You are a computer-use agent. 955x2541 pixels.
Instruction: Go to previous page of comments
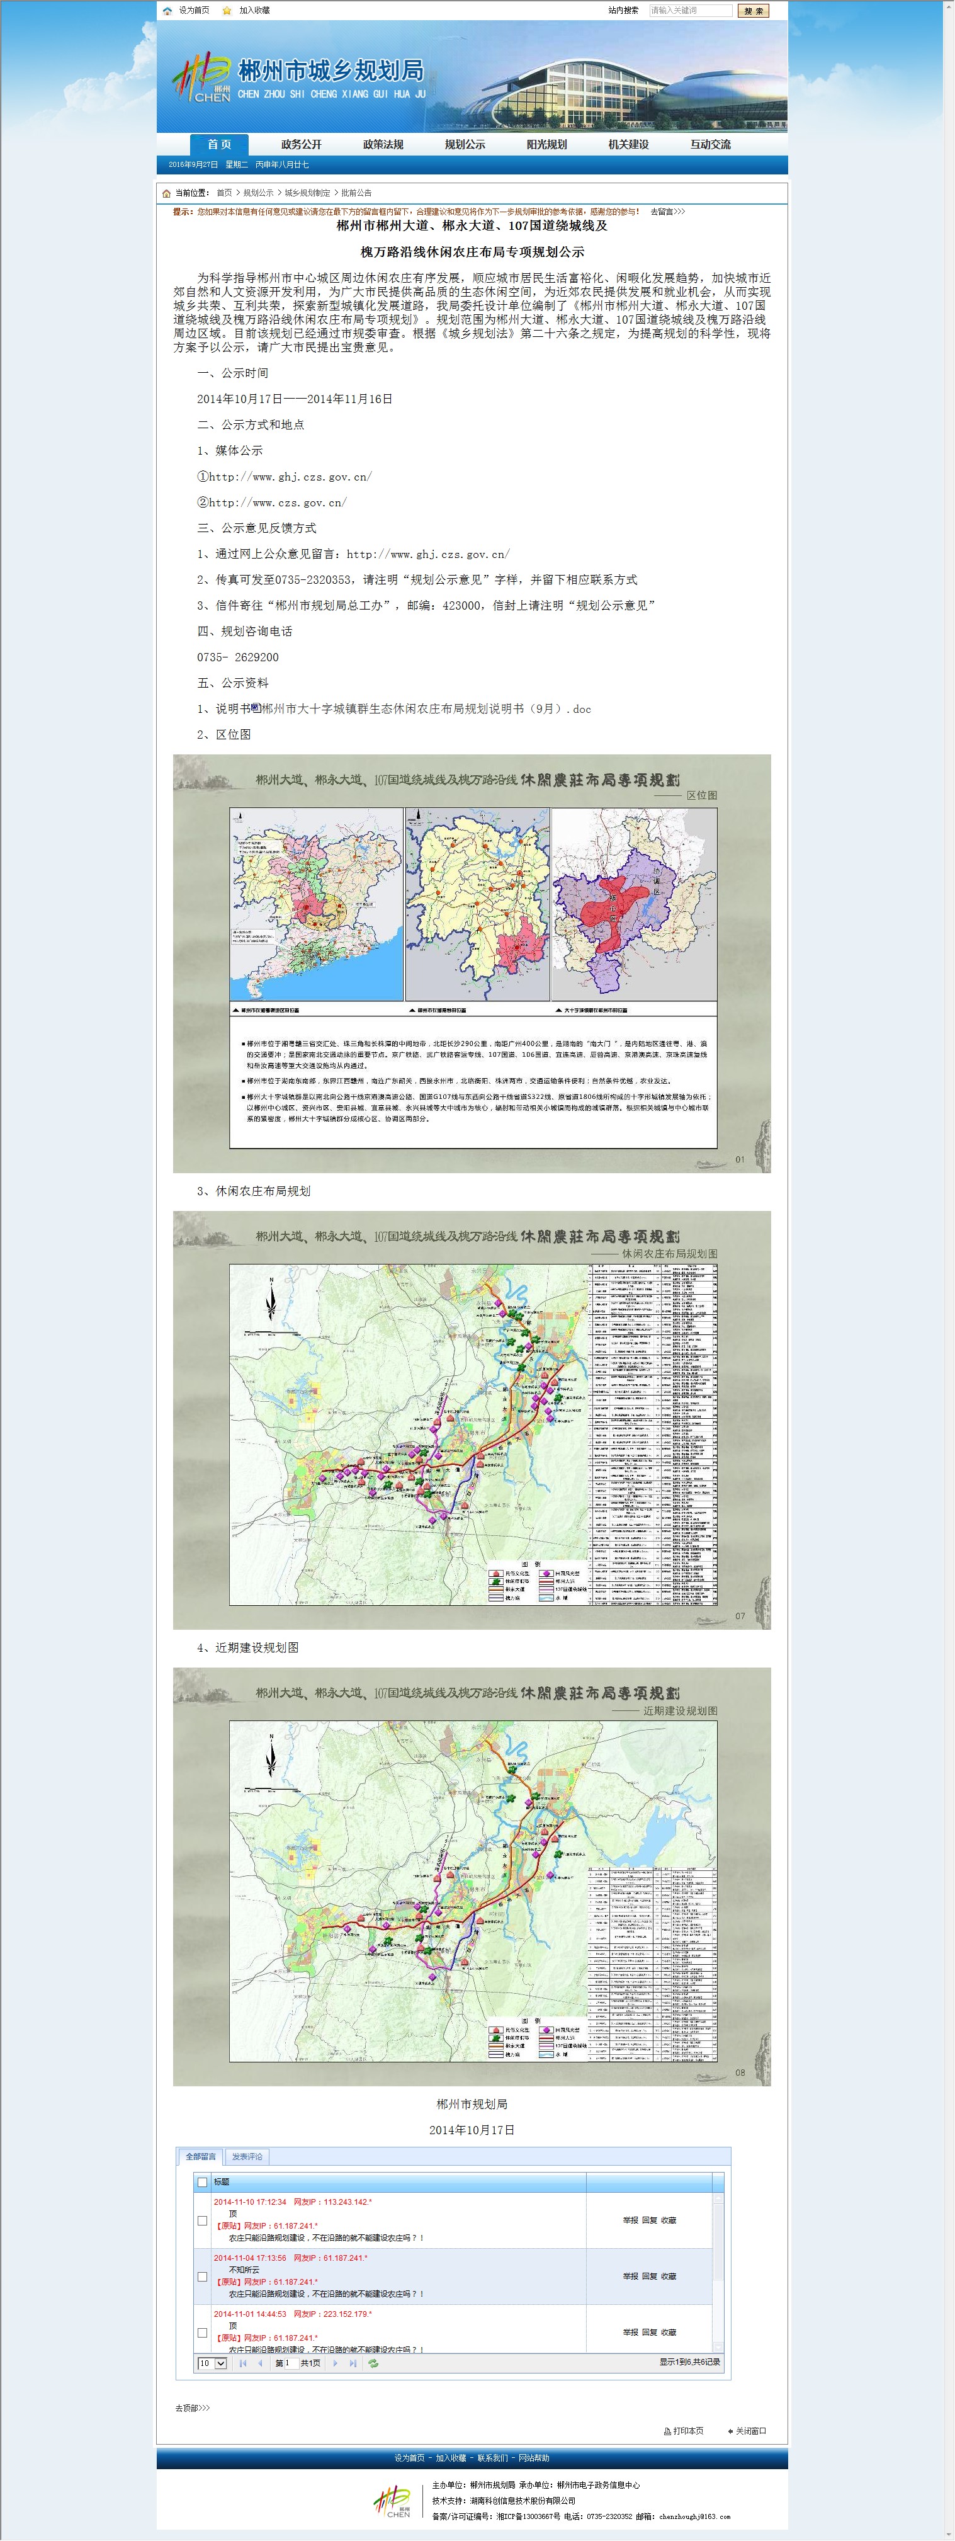point(259,2363)
